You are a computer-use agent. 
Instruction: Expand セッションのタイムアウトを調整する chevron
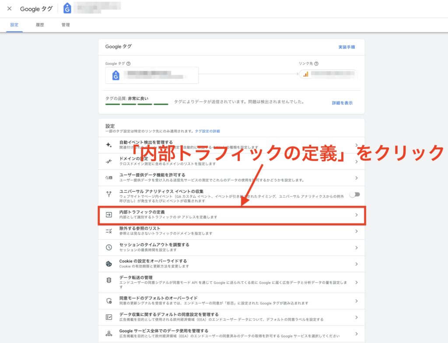point(357,248)
